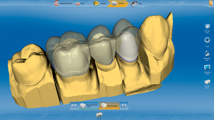Open the Tools wheel

(x=207, y=42)
